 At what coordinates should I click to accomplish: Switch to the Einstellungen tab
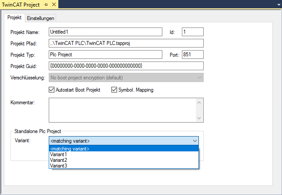pos(40,18)
